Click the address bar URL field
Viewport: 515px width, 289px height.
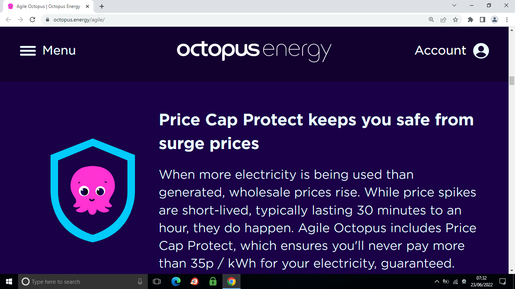click(x=226, y=20)
